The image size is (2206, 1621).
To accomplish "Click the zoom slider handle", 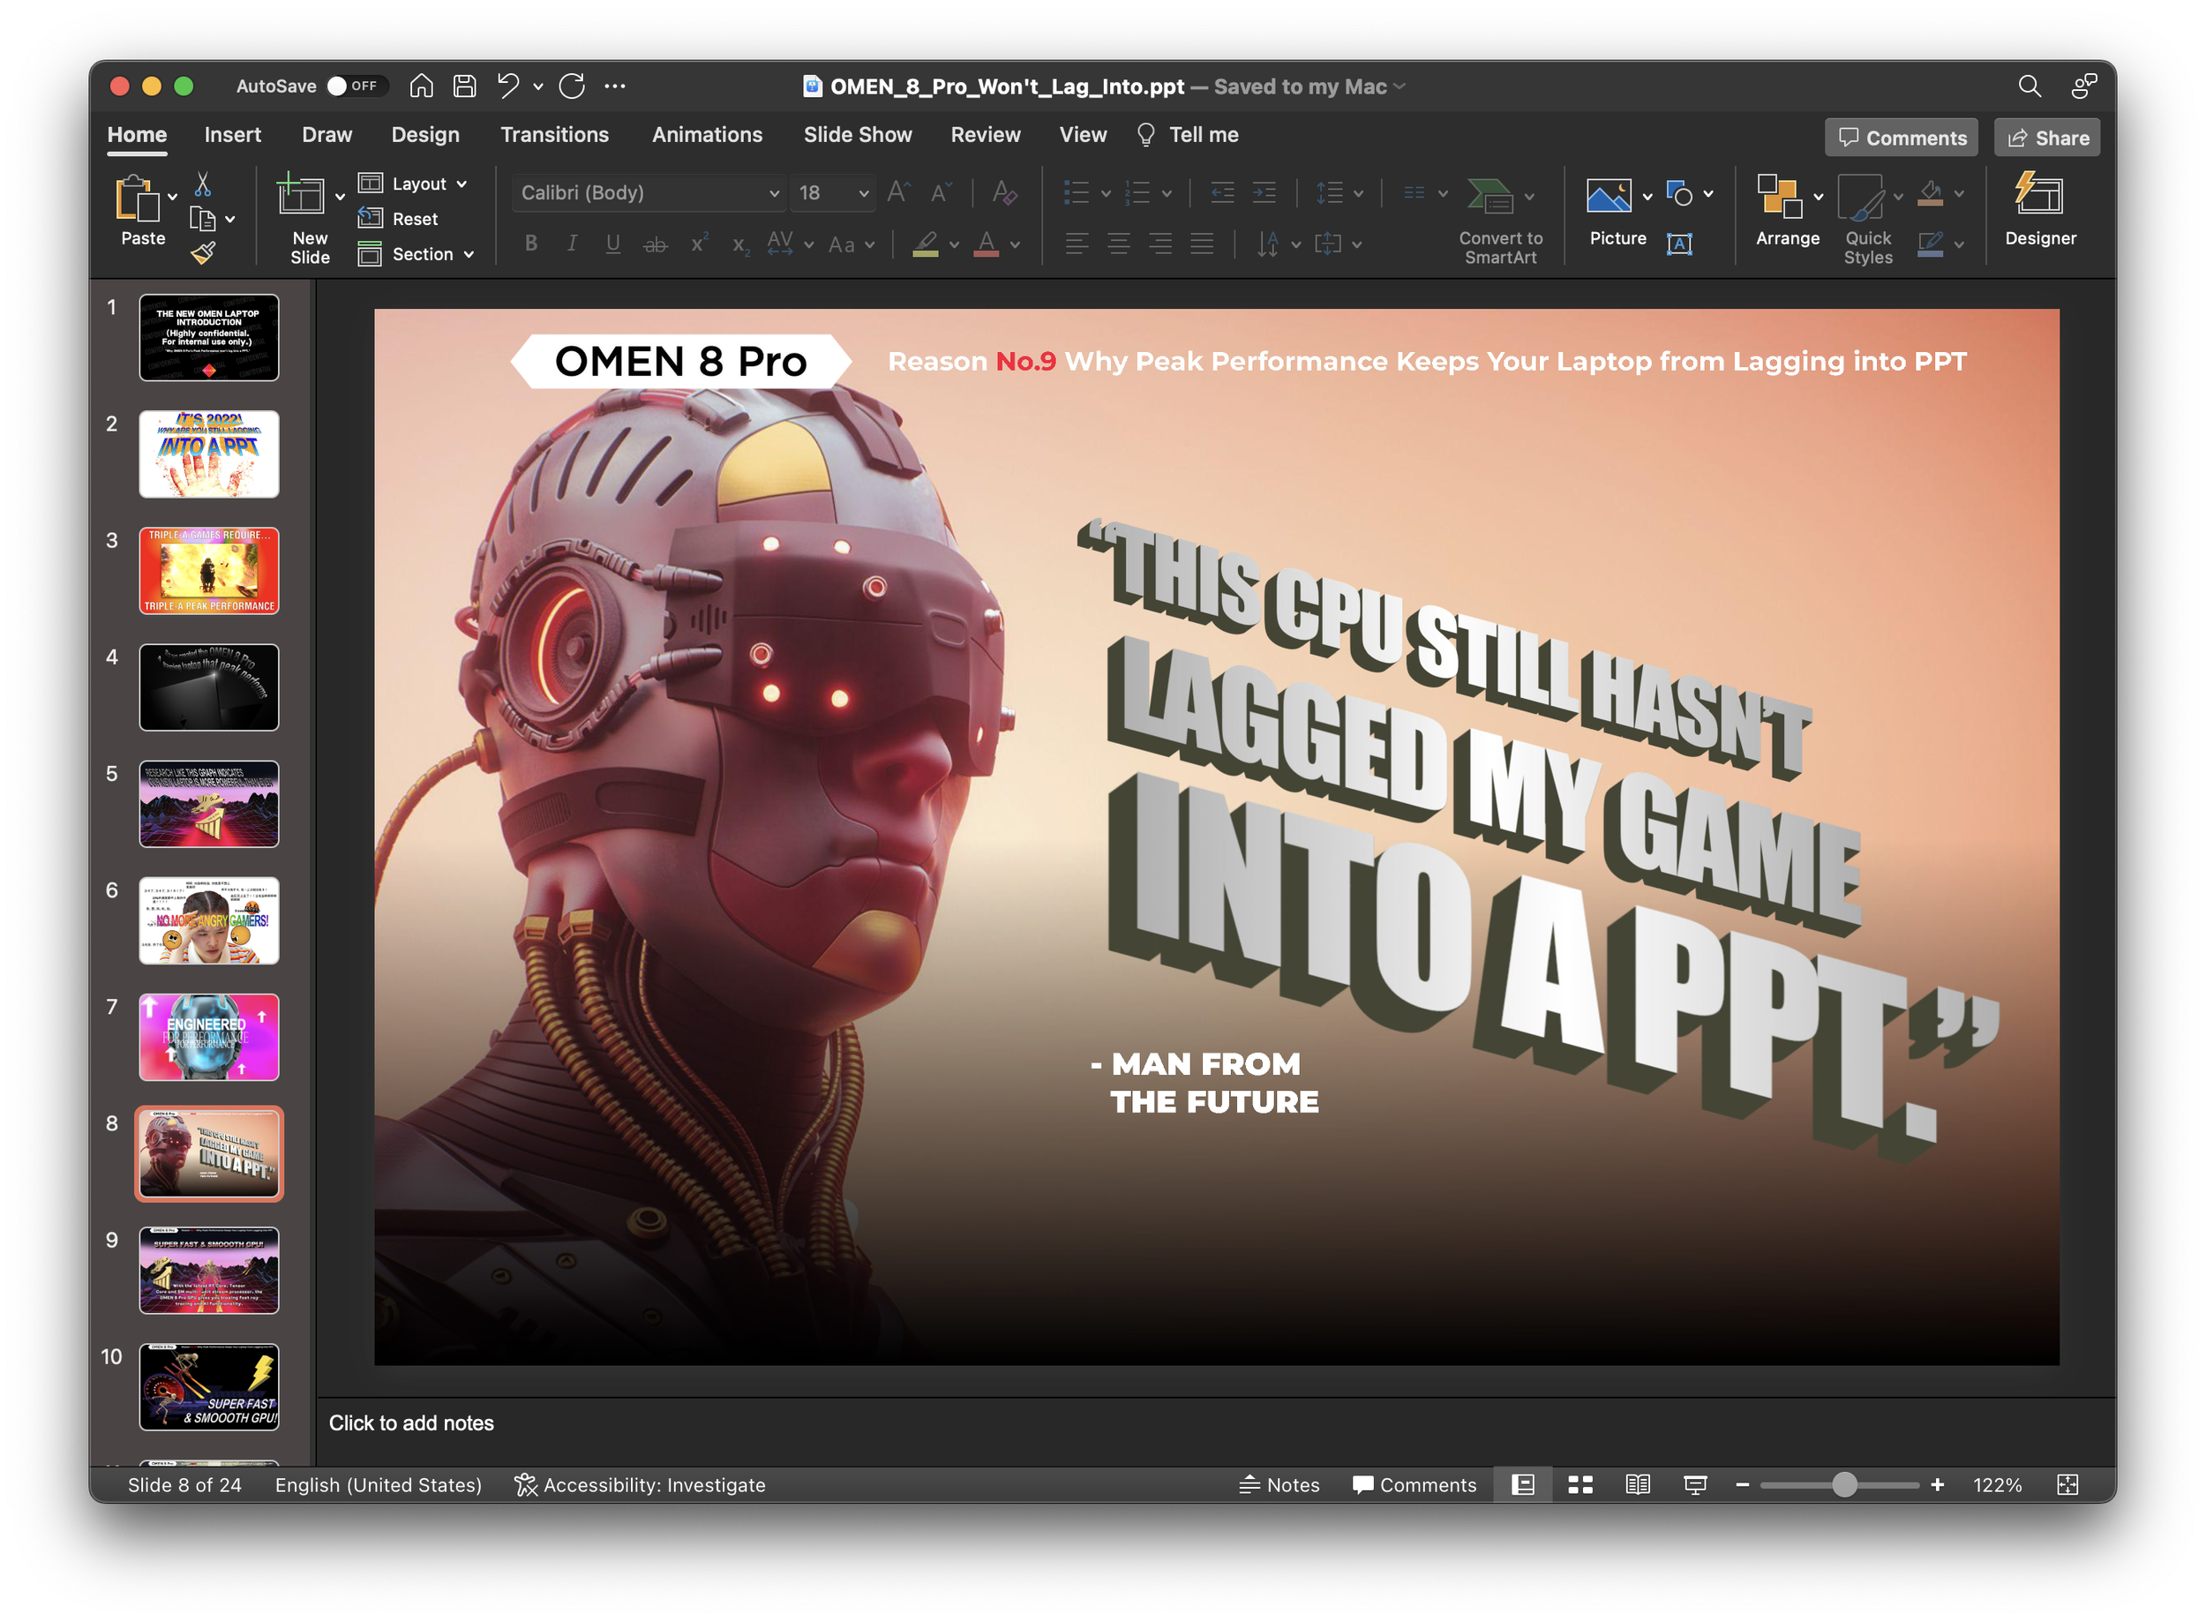I will (1844, 1484).
